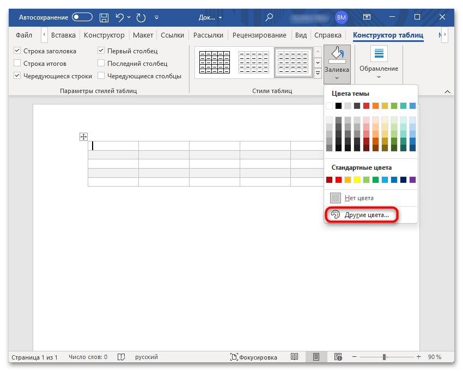Enable the Последний столбец checkbox
The height and width of the screenshot is (371, 463).
pos(101,64)
